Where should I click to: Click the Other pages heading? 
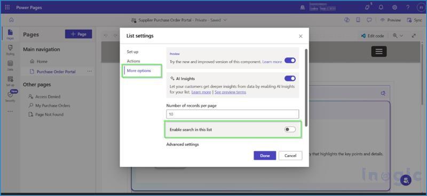point(37,84)
